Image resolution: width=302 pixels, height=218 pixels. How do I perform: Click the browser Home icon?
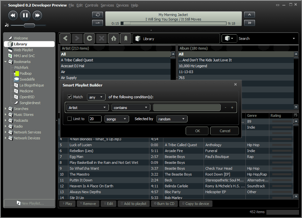113,39
